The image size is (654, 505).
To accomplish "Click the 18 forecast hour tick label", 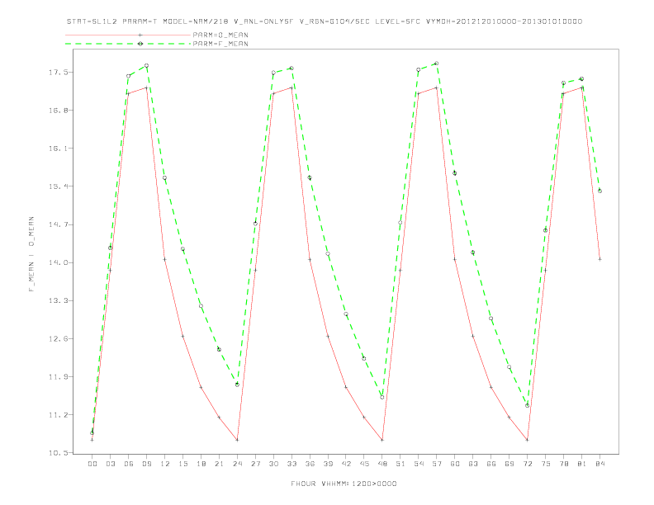I will click(201, 464).
